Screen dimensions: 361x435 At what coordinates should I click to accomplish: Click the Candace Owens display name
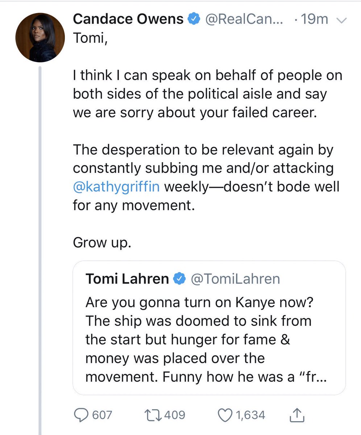pos(128,20)
